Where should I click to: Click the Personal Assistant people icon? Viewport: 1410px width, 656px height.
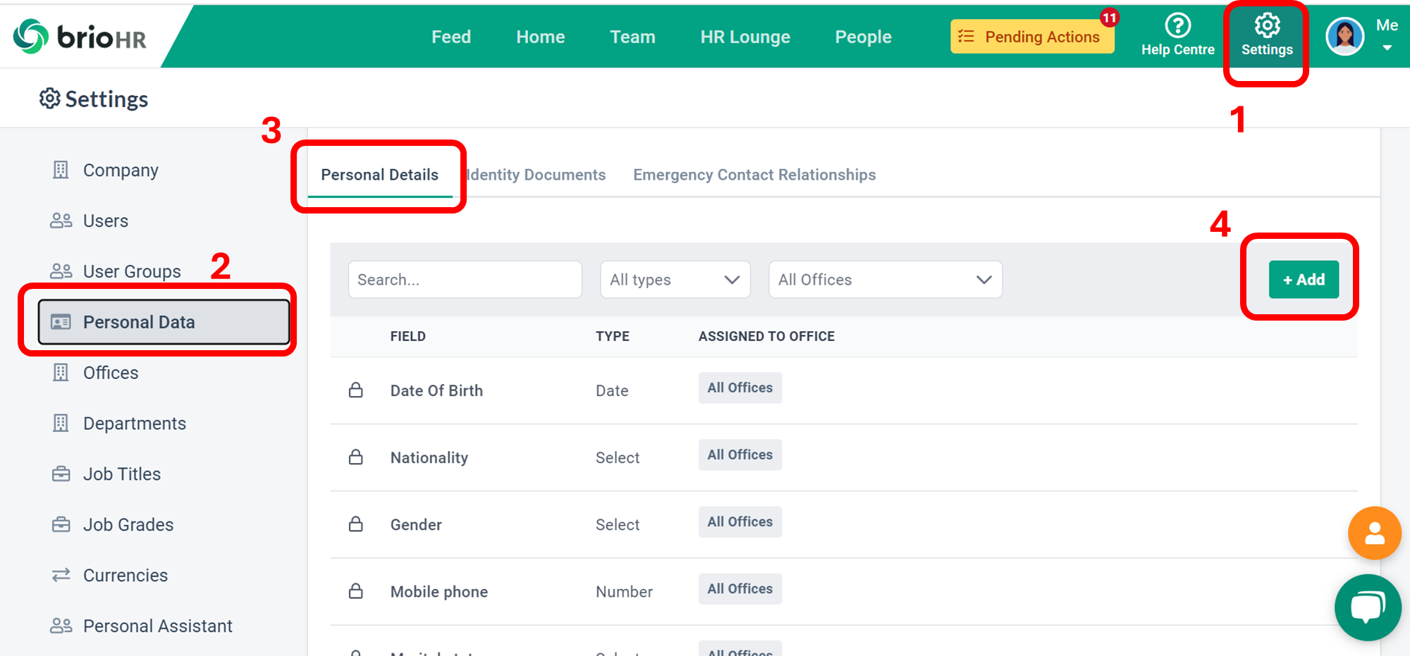pos(61,626)
